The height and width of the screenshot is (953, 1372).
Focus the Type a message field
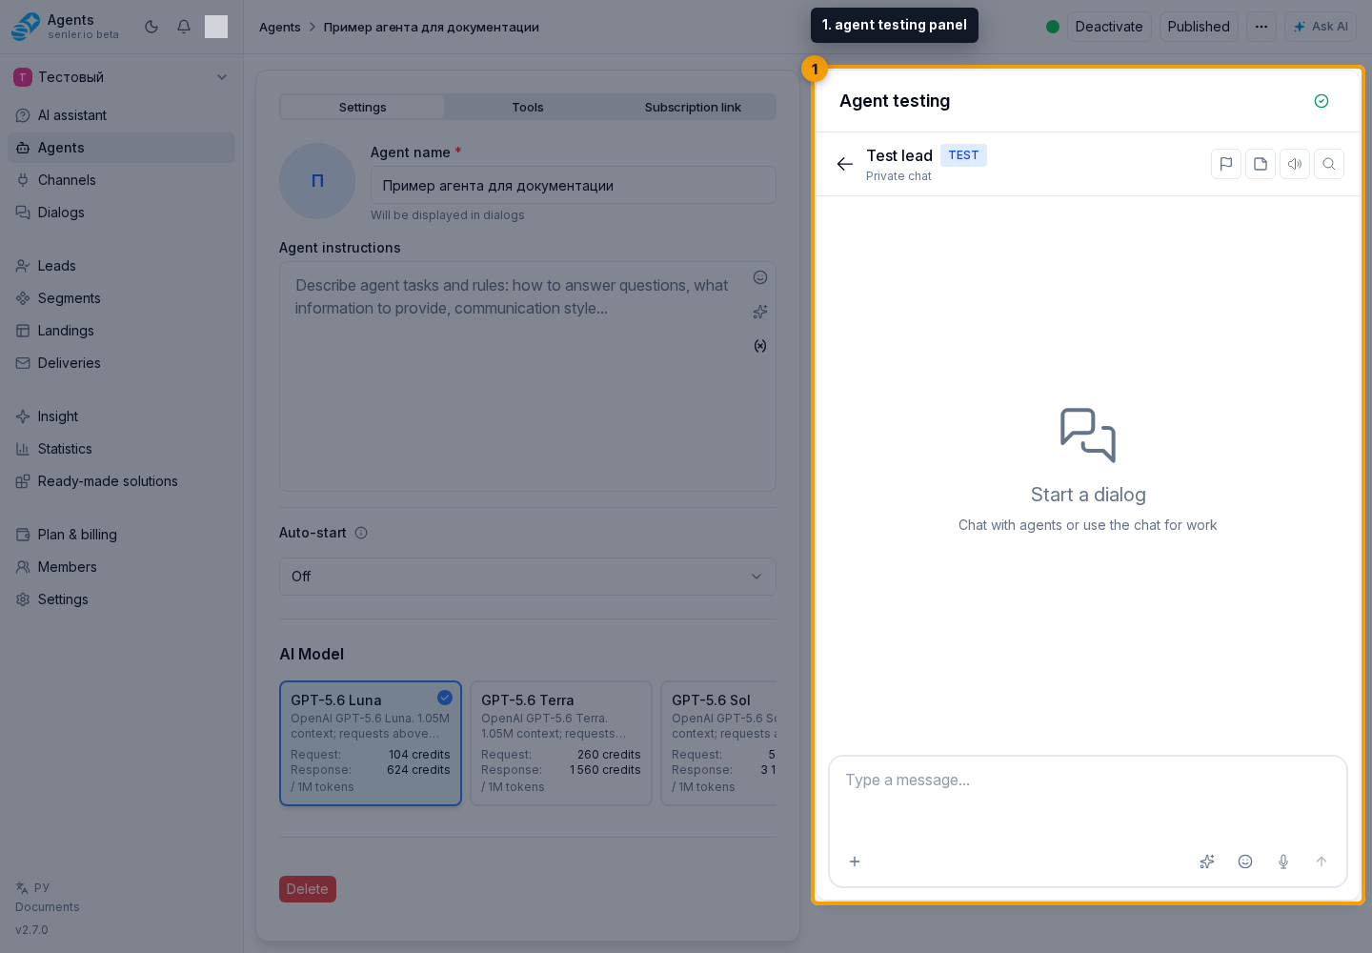click(1088, 799)
